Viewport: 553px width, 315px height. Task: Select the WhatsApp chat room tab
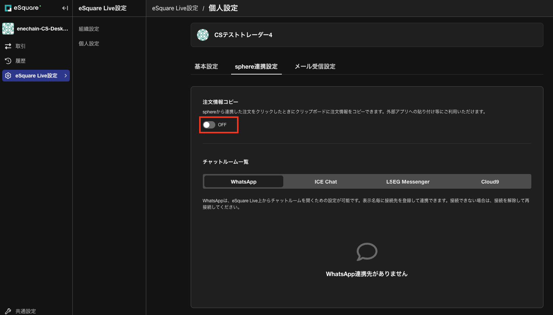(244, 182)
